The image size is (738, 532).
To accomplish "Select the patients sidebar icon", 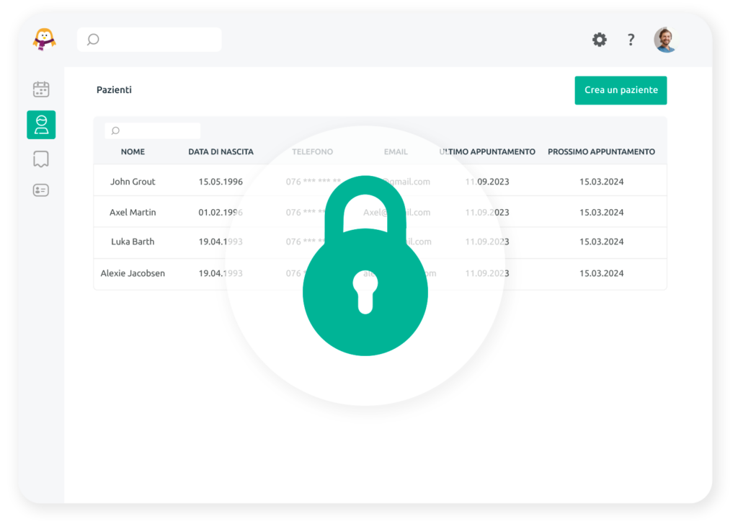I will [x=41, y=125].
